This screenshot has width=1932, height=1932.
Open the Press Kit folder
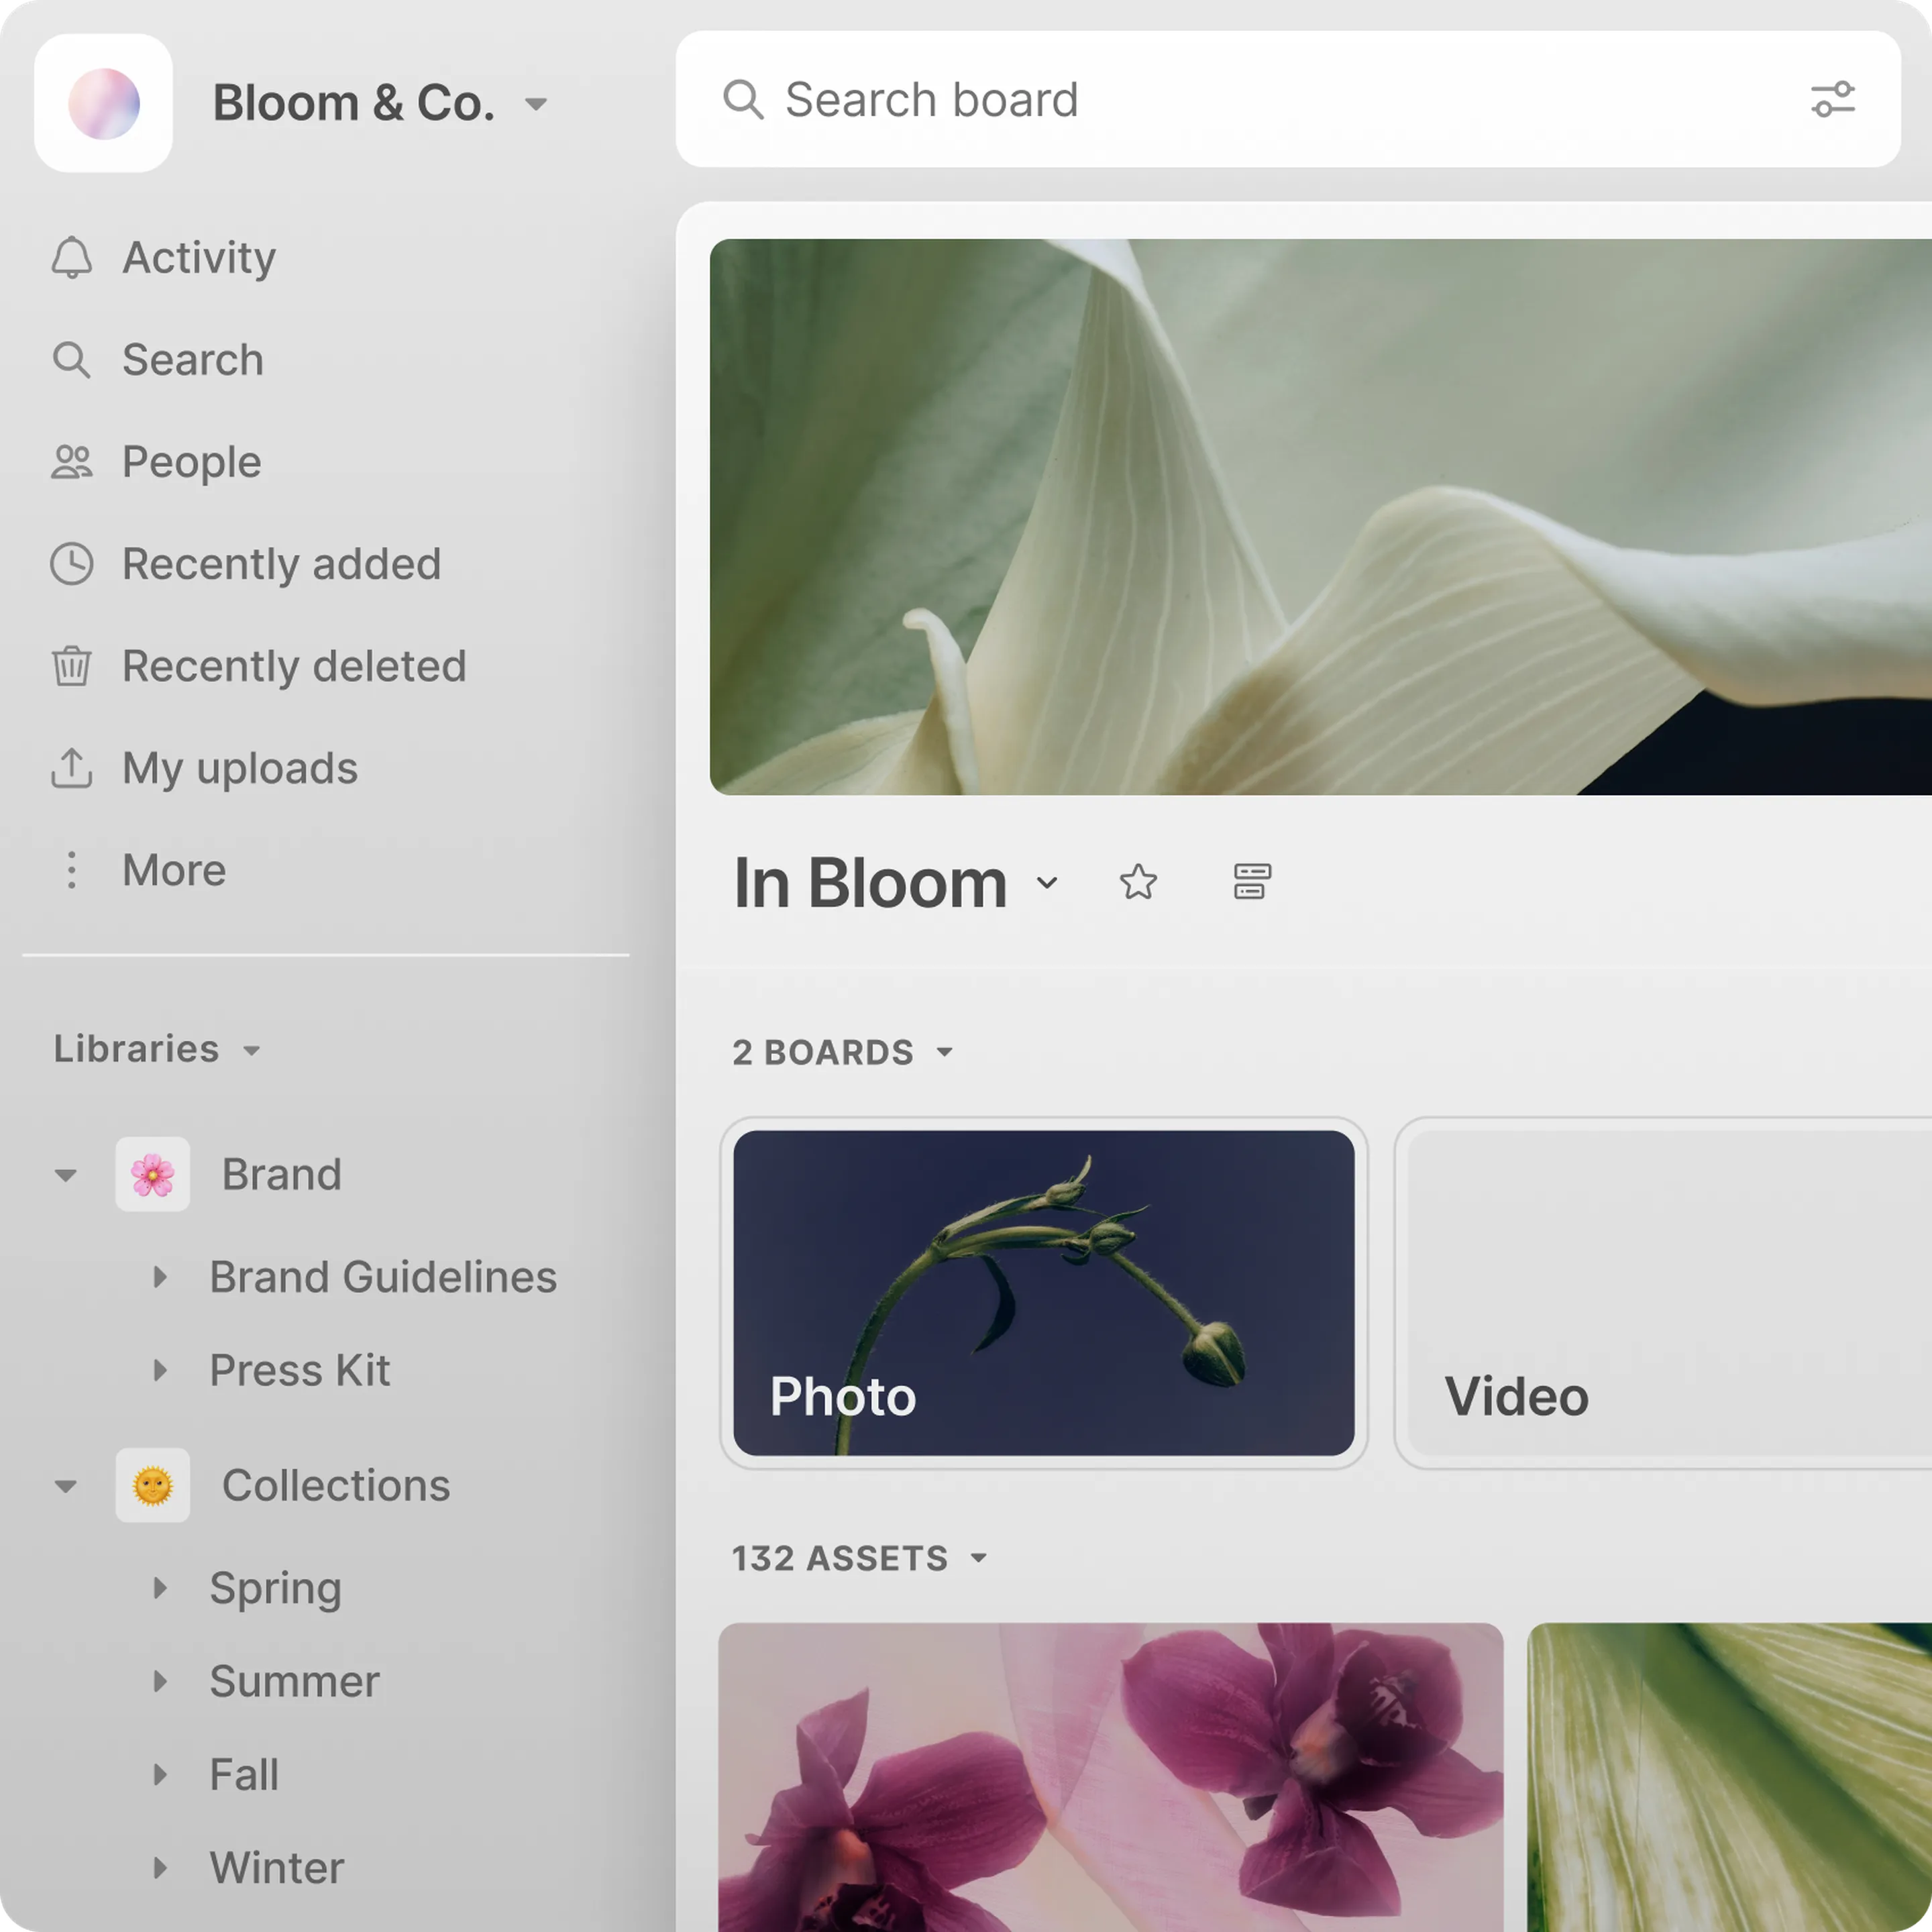[299, 1370]
